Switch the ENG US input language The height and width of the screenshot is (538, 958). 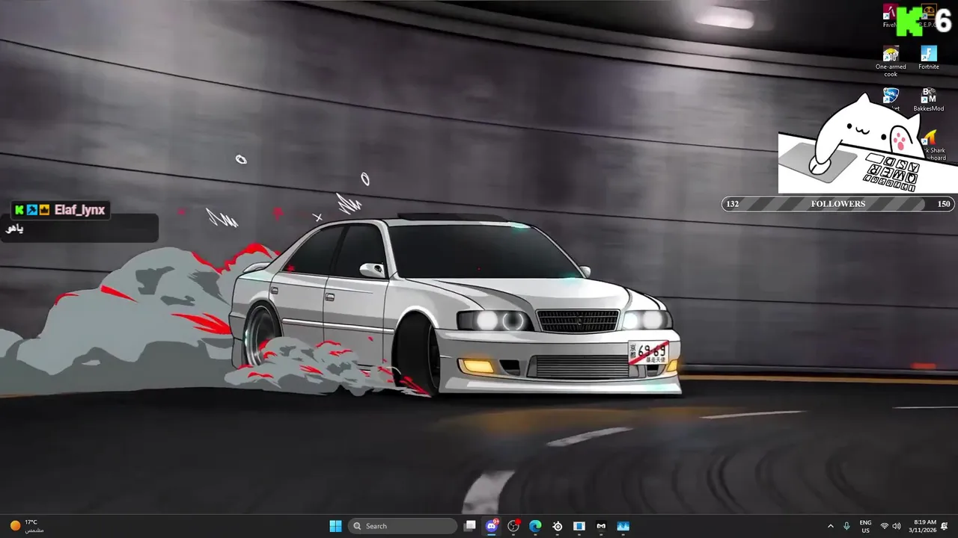[865, 526]
